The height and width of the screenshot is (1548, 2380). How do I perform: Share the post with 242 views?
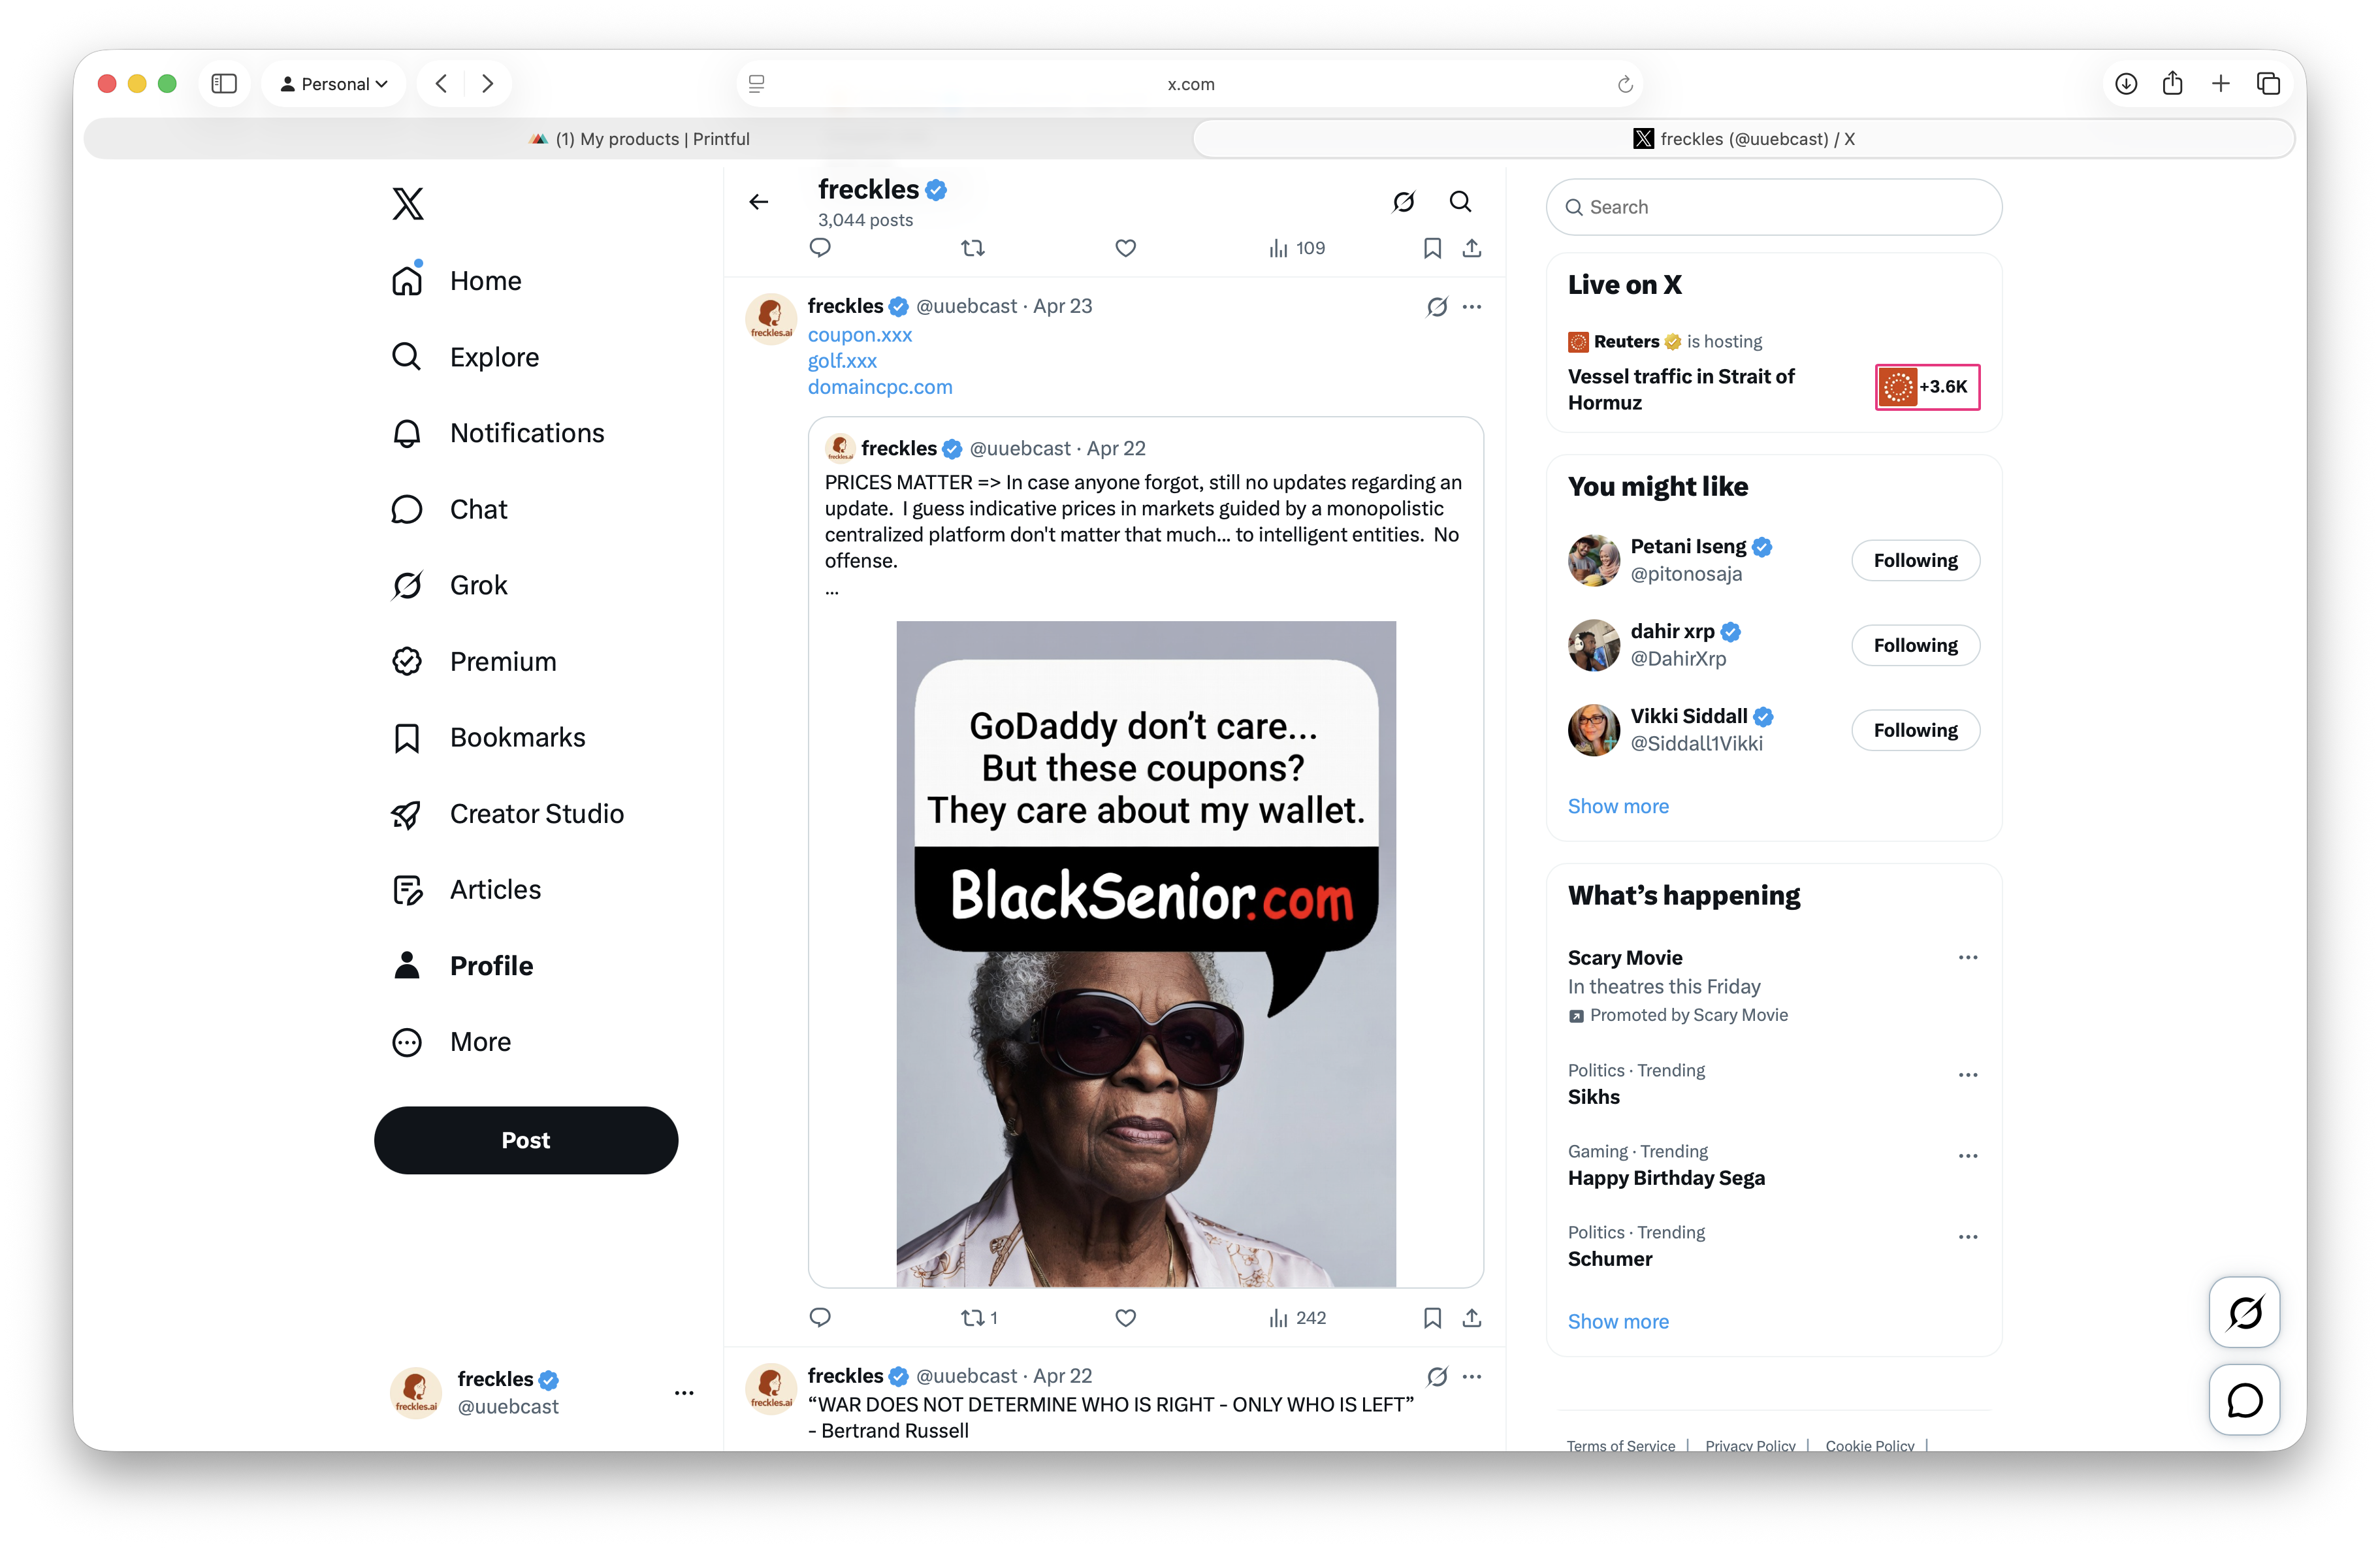click(x=1472, y=1318)
